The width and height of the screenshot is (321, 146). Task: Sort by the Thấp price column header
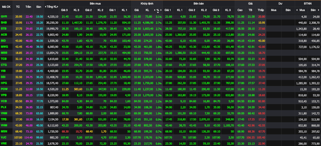point(261,10)
